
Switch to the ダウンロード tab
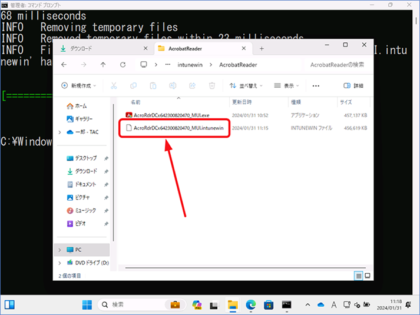[102, 48]
